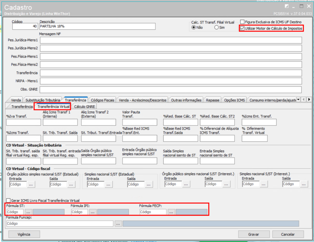Open Consumo interno/perda/ajuste tab
Image resolution: width=314 pixels, height=242 pixels.
coord(272,100)
